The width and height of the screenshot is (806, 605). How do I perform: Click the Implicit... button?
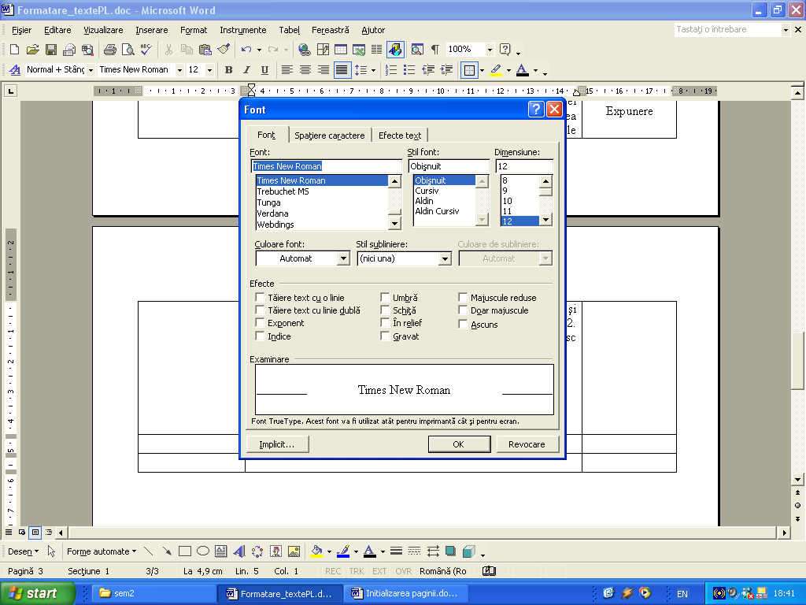(278, 444)
